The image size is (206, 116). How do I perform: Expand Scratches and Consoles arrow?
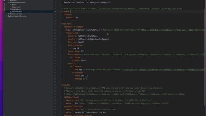6,16
